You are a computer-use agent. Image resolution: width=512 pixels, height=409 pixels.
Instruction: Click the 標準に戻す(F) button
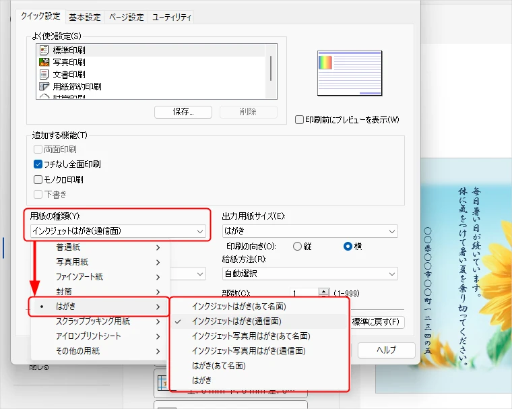click(376, 322)
